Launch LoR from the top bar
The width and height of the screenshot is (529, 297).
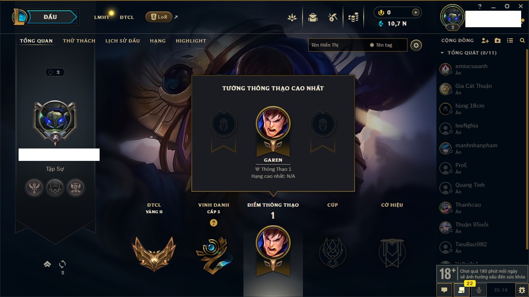pos(159,17)
